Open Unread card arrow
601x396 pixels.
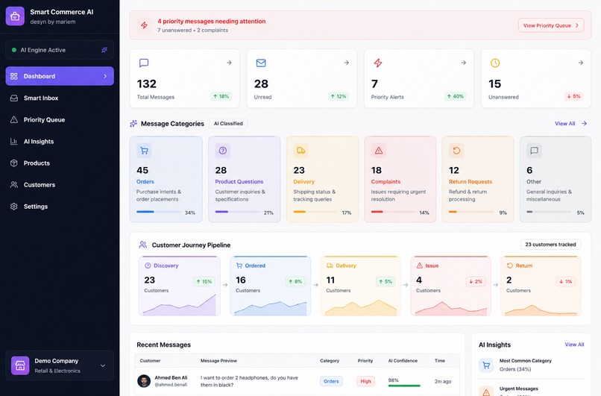pos(346,63)
